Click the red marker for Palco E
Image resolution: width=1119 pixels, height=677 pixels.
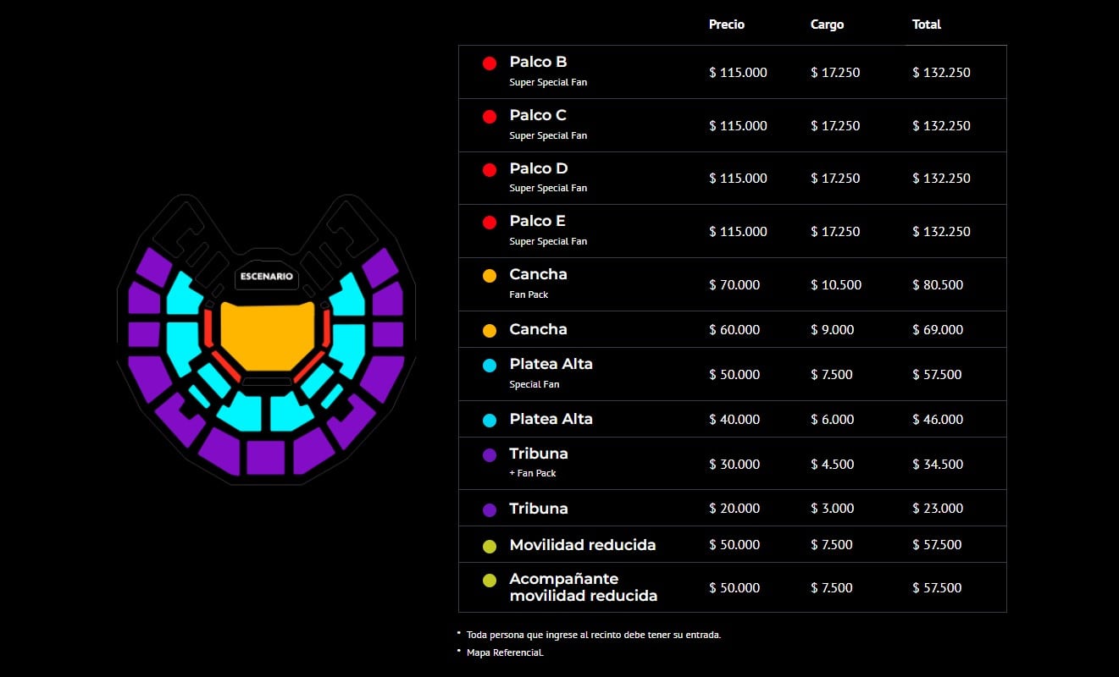click(489, 221)
